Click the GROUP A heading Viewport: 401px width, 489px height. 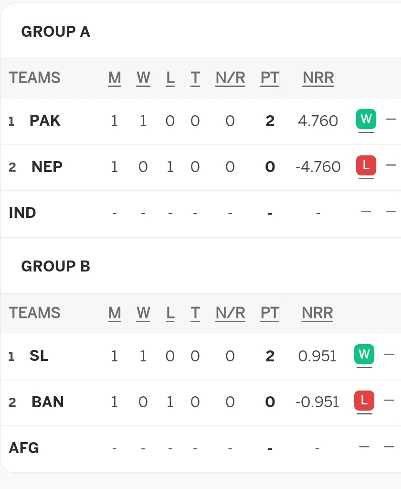pos(56,32)
